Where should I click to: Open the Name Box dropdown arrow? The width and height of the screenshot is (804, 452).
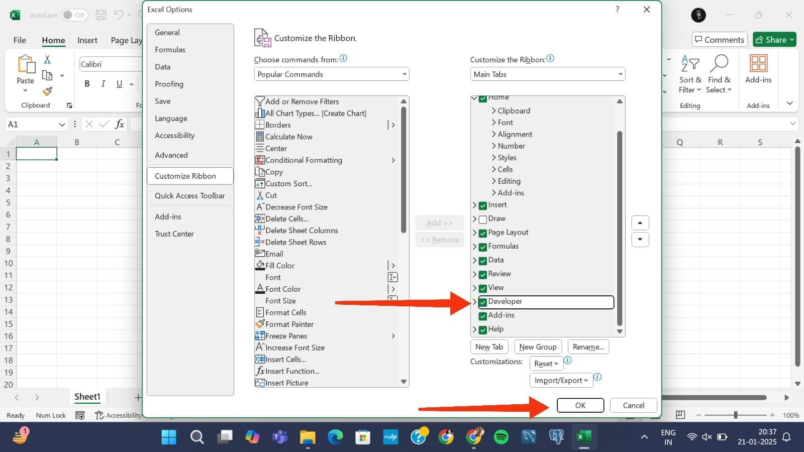click(x=62, y=124)
